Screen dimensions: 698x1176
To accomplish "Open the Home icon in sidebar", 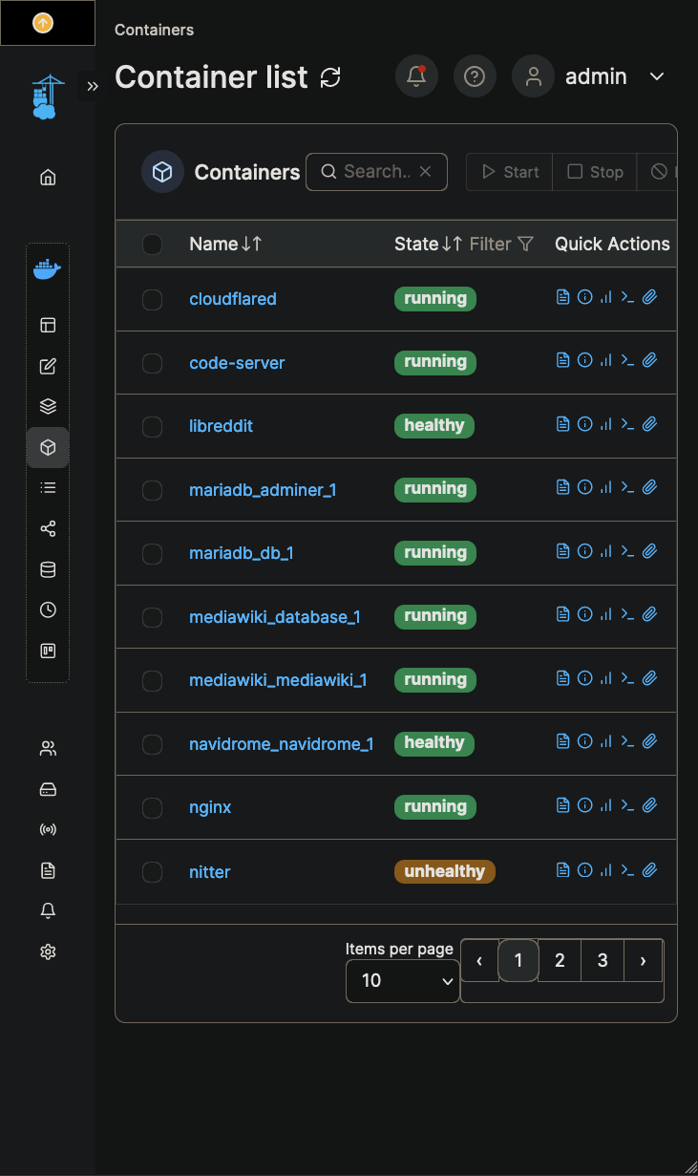I will pyautogui.click(x=48, y=177).
